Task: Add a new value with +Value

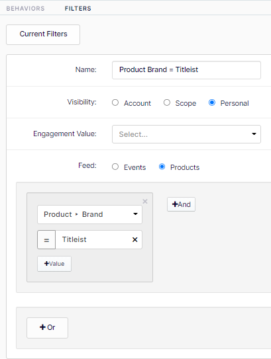Action: coord(54,264)
